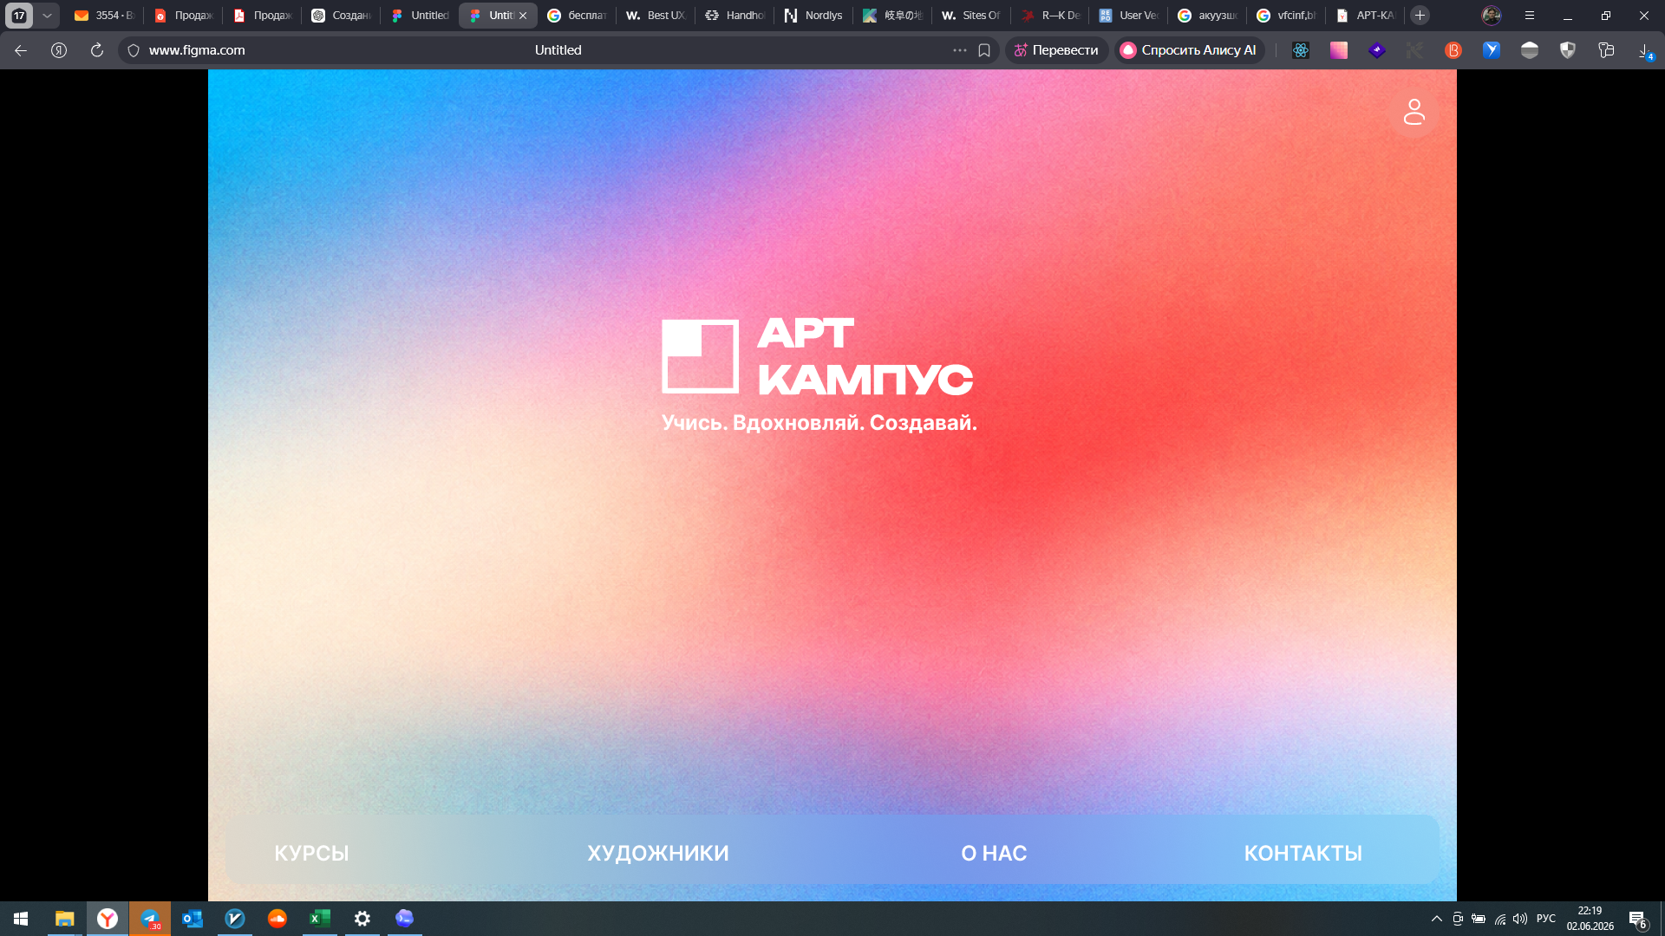Switch to the Handhold browser tab
Image resolution: width=1665 pixels, height=936 pixels.
pos(735,16)
